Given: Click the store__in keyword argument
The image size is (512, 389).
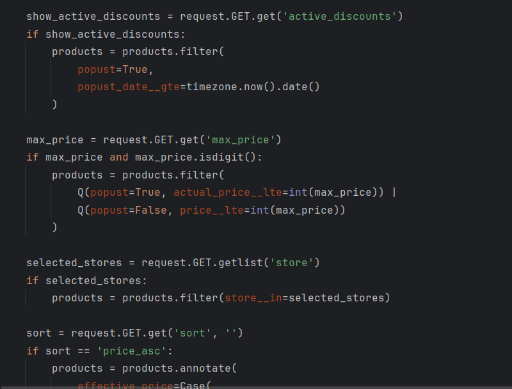Looking at the screenshot, I should [253, 298].
